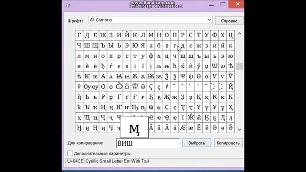Click the Выбрать button
306x172 pixels.
[197, 143]
